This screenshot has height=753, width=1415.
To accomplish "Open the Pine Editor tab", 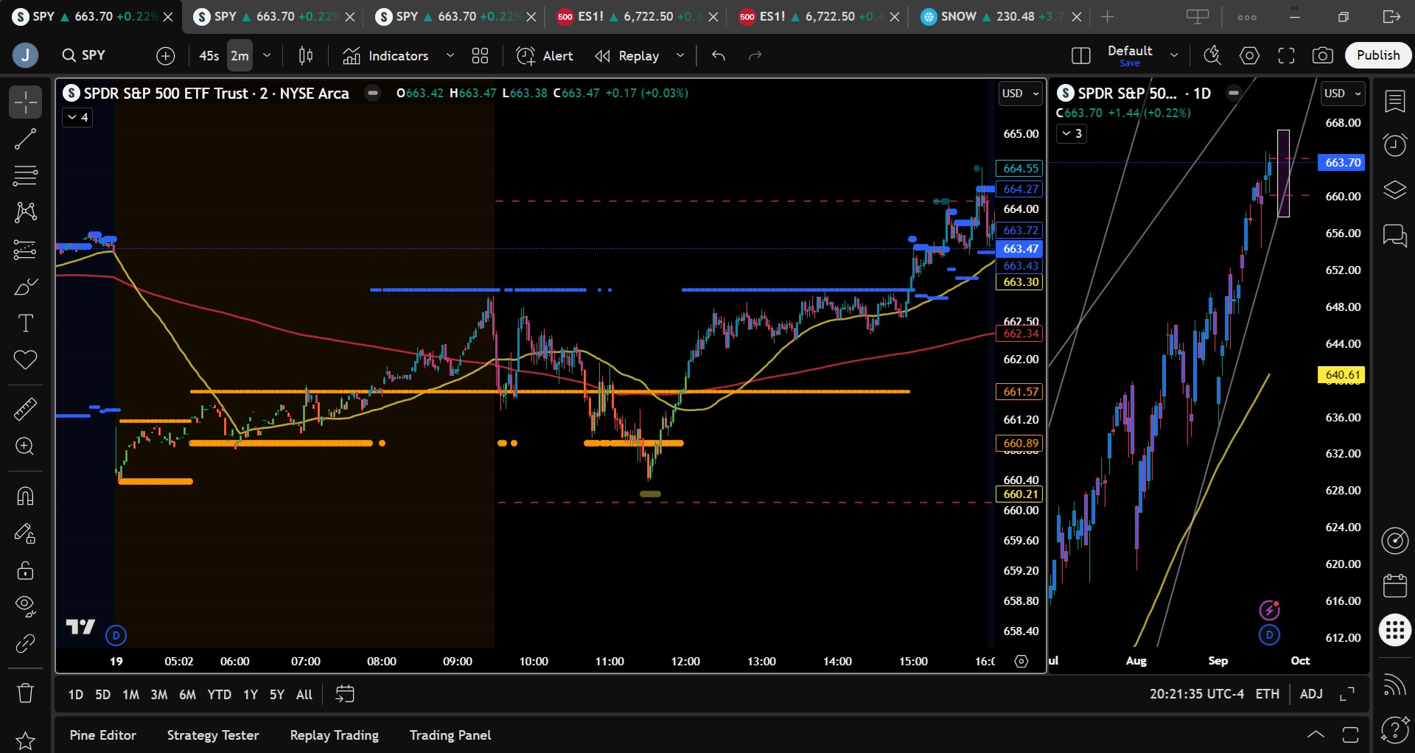I will coord(102,735).
